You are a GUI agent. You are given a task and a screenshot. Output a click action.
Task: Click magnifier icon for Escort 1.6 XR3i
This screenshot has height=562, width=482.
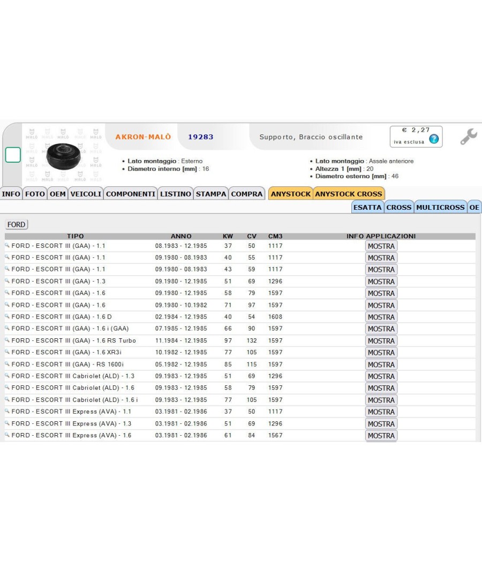click(7, 352)
